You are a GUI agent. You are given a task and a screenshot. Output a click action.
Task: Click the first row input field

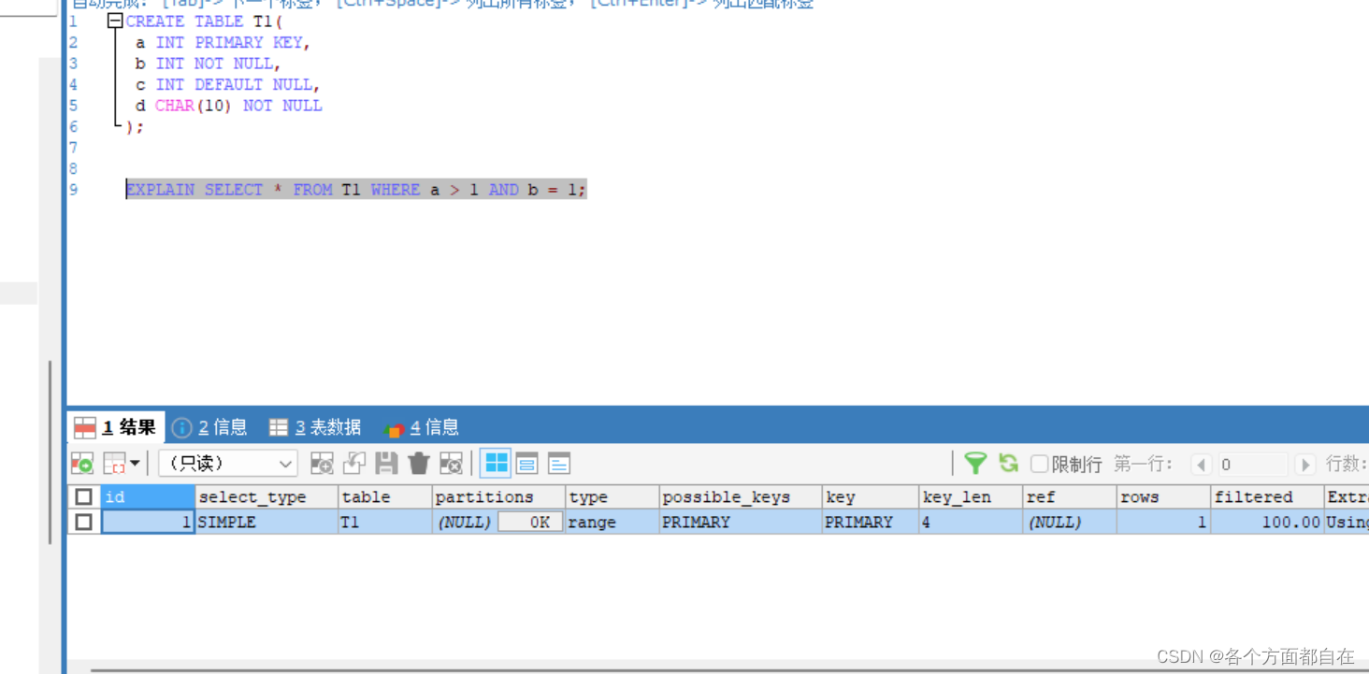[1253, 465]
